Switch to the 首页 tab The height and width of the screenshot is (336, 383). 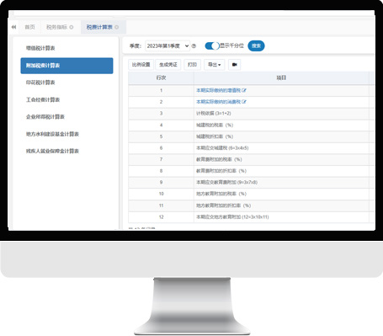coord(30,27)
